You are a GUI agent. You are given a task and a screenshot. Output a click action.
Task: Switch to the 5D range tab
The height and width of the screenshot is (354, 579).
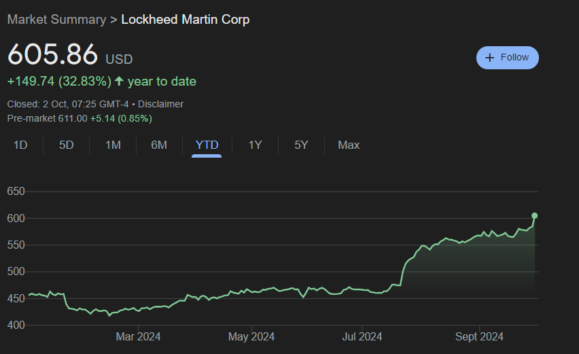pos(67,145)
